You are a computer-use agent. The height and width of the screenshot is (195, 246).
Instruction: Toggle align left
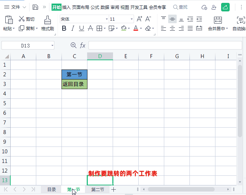point(164,28)
